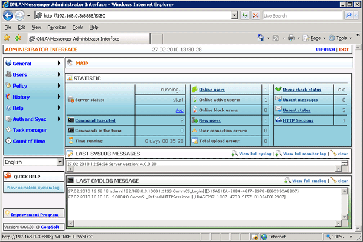Open the recent pages dropdown arrow
363x242 pixels.
[x=28, y=16]
